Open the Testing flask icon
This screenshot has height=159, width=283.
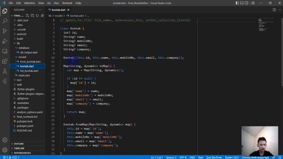5,71
